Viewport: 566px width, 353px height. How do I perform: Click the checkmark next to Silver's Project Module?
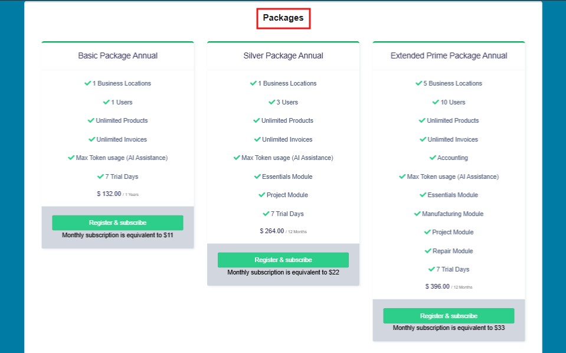click(x=262, y=195)
